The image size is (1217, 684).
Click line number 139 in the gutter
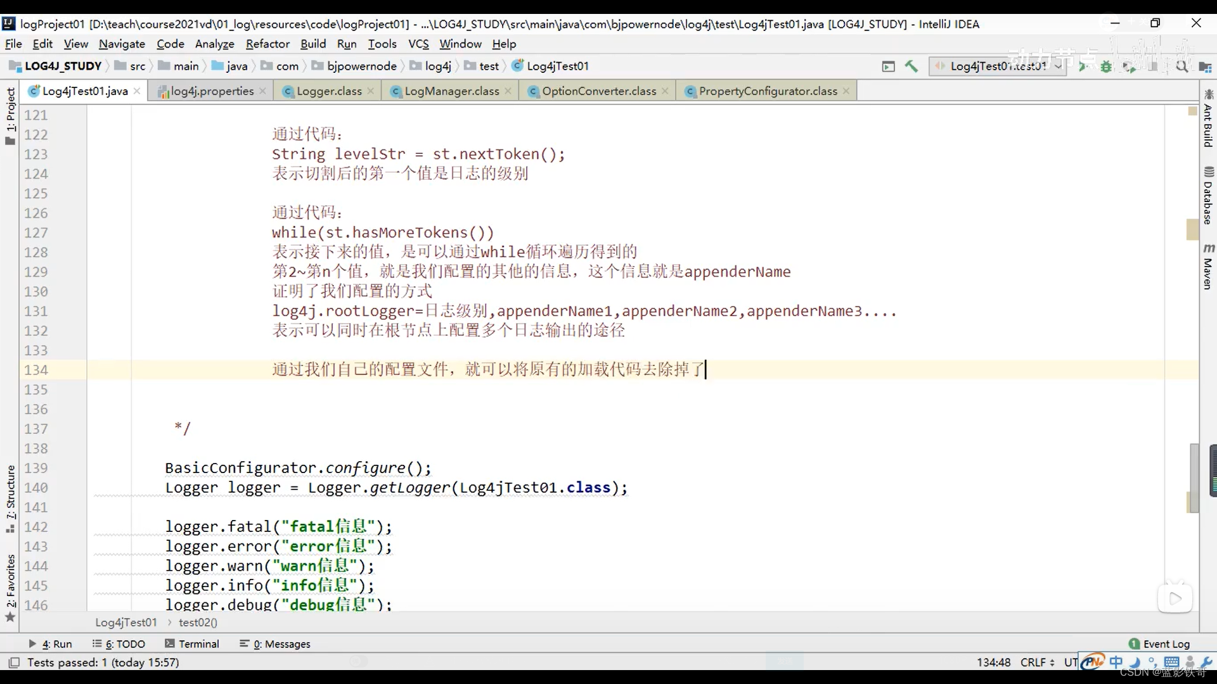(36, 468)
